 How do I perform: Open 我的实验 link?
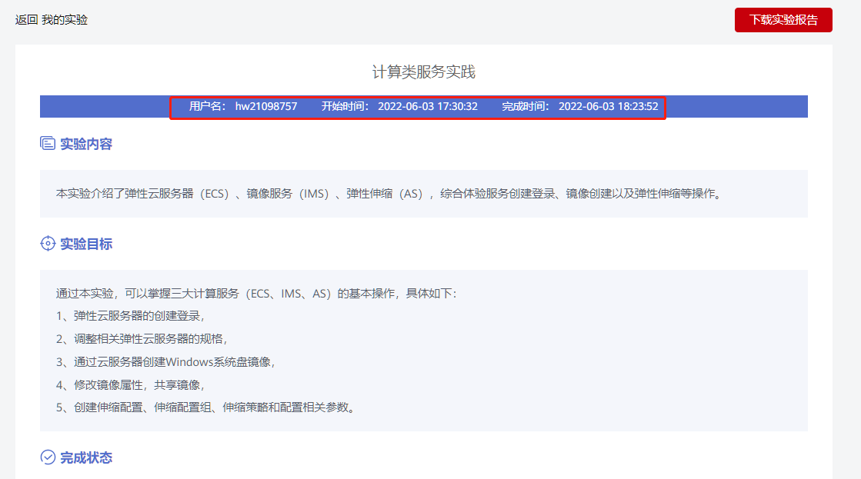[64, 20]
